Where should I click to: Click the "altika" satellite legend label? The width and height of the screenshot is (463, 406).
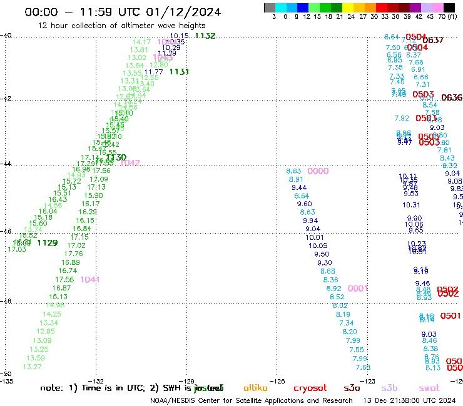255,388
